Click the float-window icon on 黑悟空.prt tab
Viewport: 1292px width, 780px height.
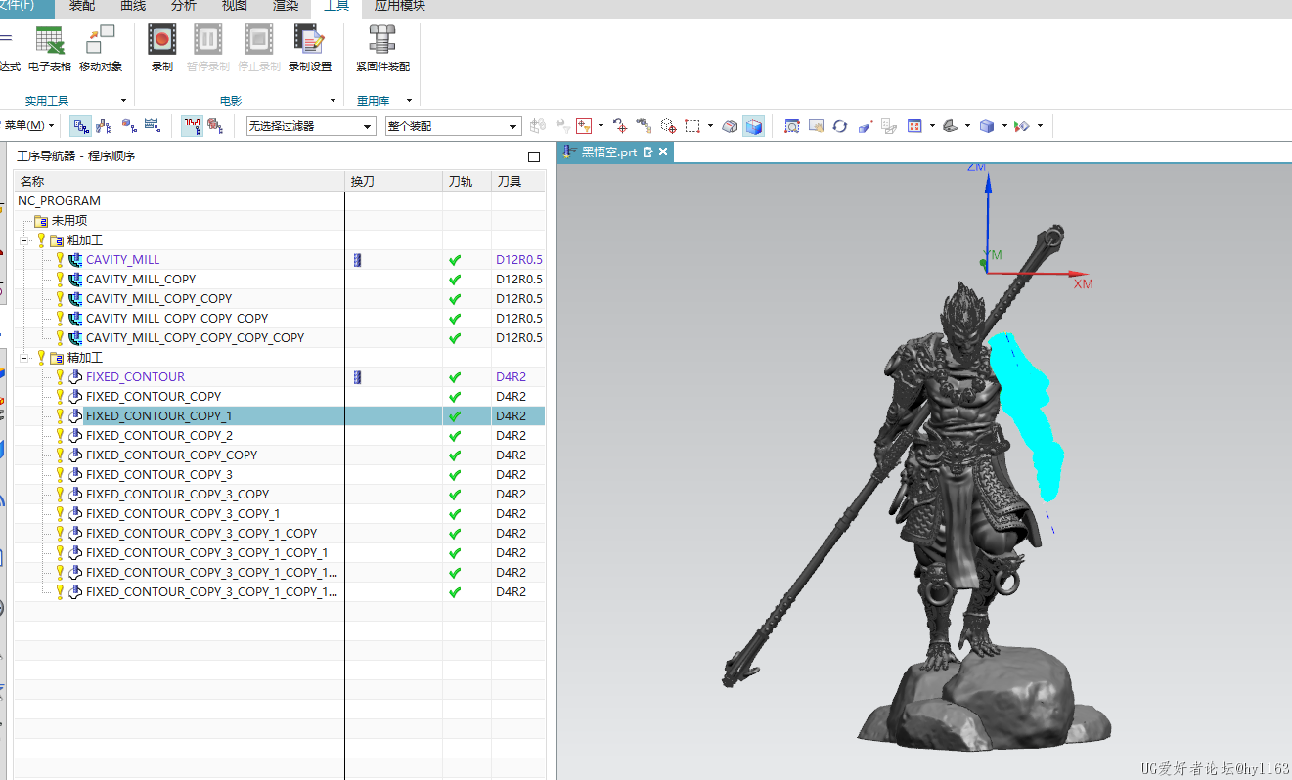click(647, 152)
